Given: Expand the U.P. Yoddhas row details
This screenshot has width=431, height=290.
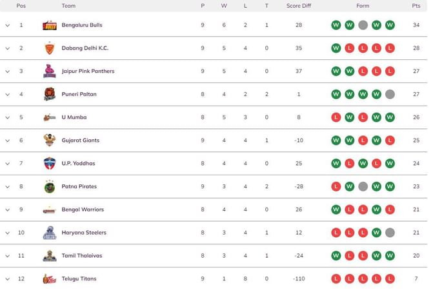Looking at the screenshot, I should (x=8, y=164).
